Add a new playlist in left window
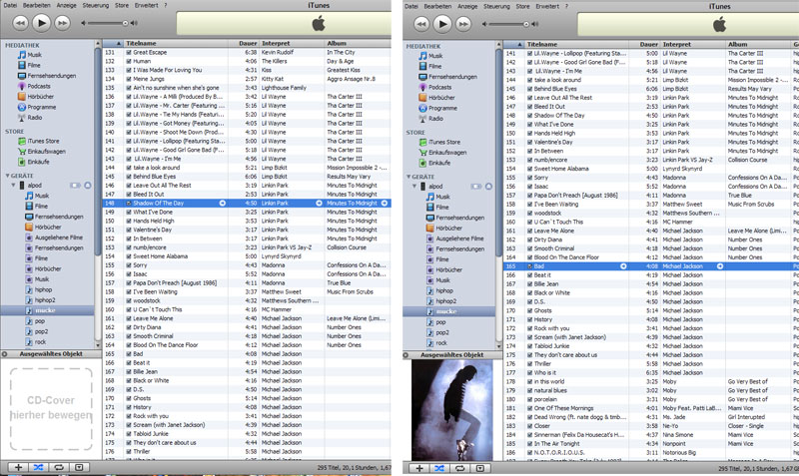 click(18, 467)
